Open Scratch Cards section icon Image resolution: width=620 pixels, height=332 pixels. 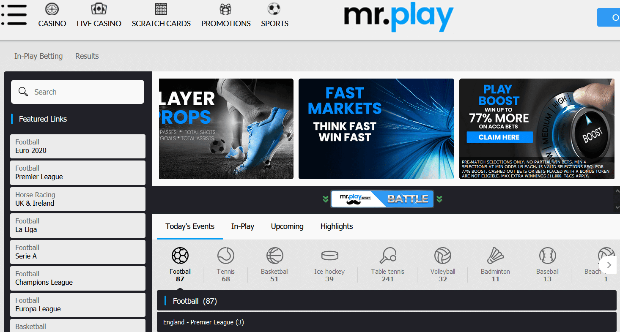coord(161,9)
